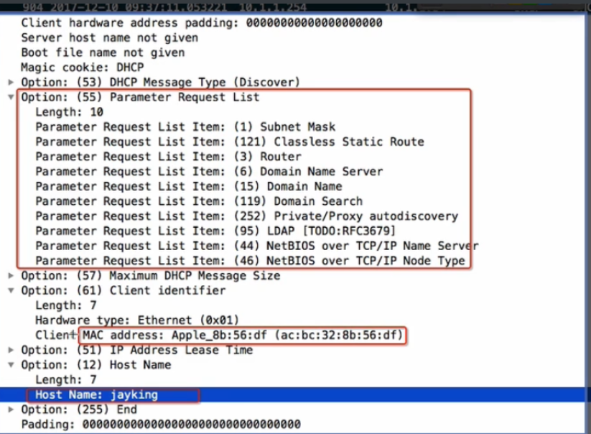Expand Option (51) IP Address Lease Time

pos(11,350)
